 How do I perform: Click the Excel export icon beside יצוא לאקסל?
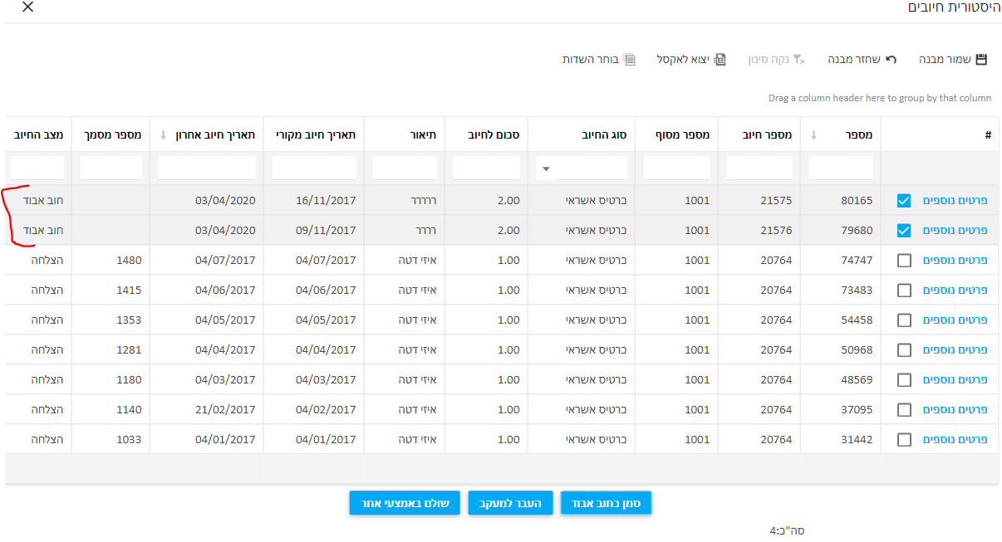[x=721, y=60]
